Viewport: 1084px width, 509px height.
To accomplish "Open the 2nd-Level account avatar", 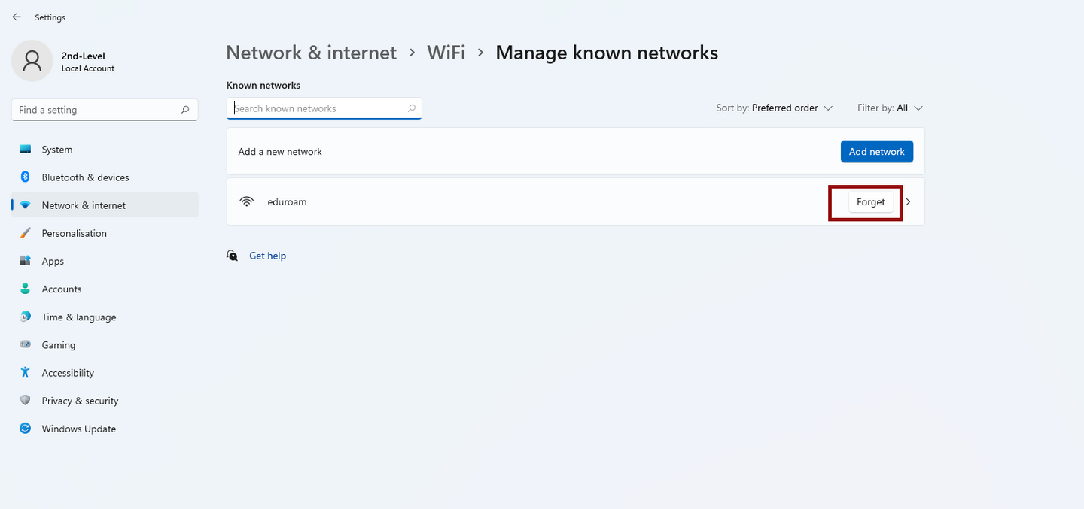I will [x=32, y=61].
